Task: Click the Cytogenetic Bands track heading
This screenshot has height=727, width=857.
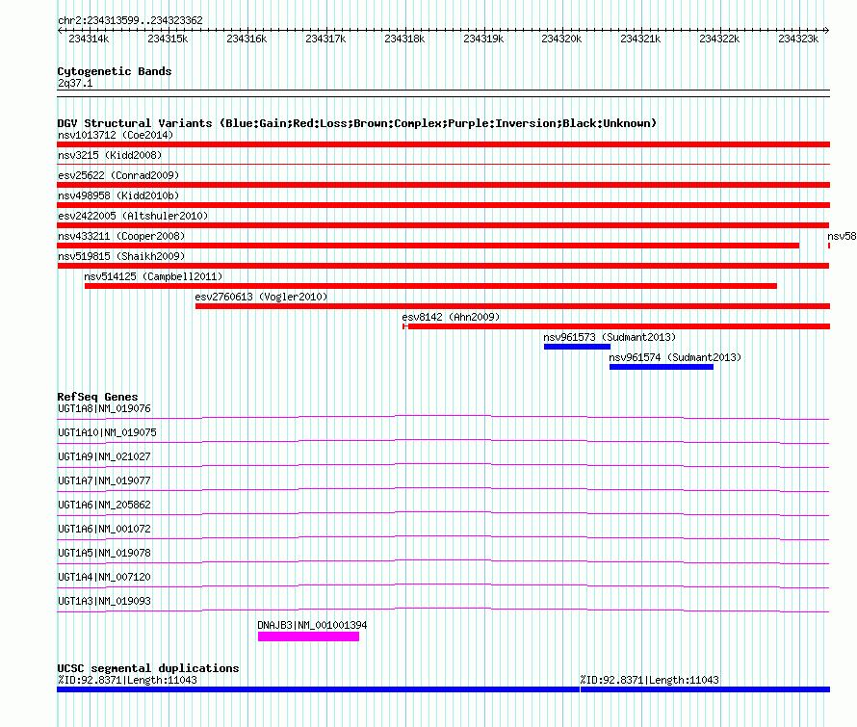Action: coord(115,71)
